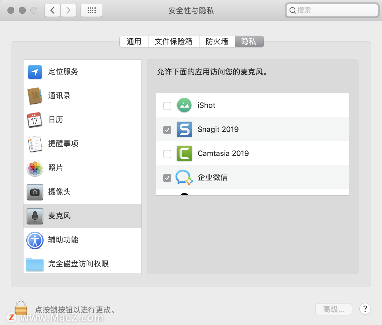
Task: Select the Camera icon (摄像头)
Action: click(x=35, y=192)
